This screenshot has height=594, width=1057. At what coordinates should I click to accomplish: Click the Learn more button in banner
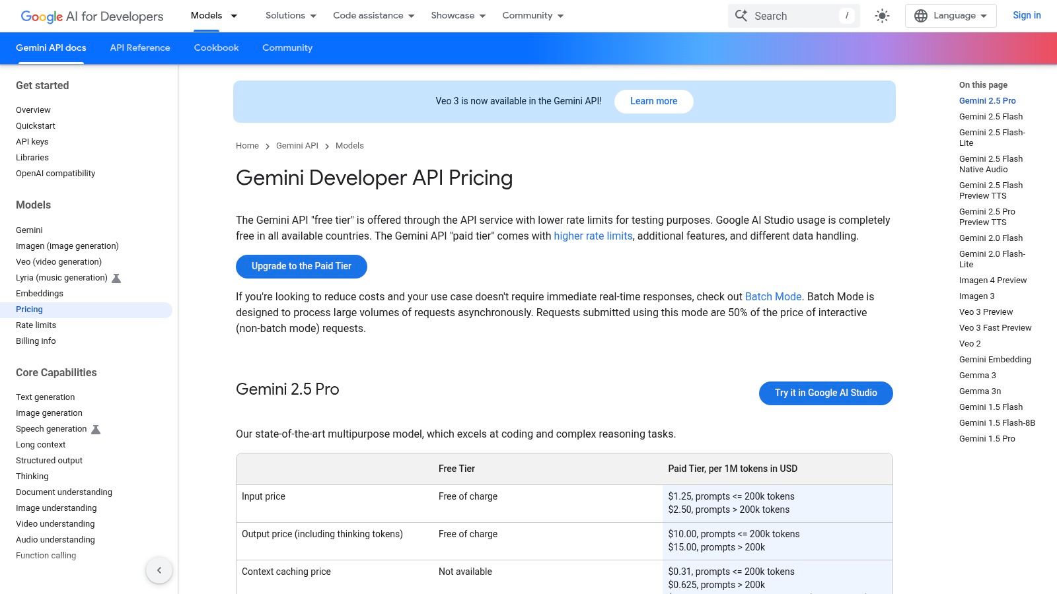pos(653,101)
